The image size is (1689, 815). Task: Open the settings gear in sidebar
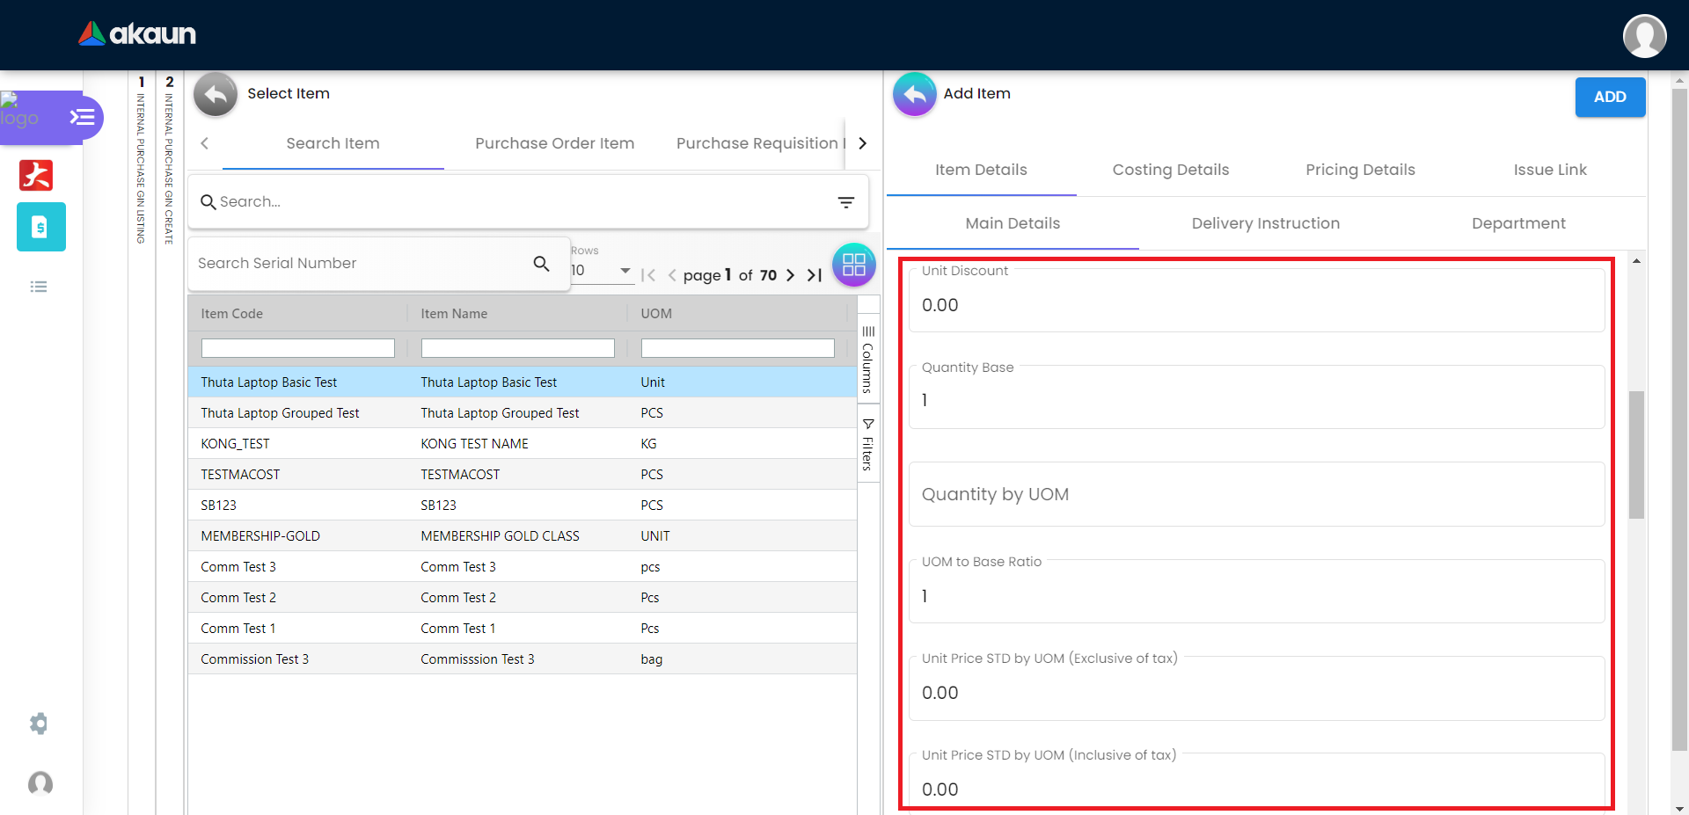39,724
